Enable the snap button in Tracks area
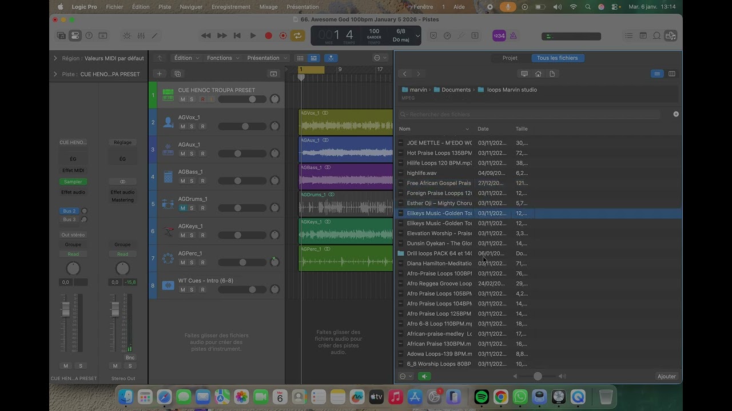This screenshot has height=411, width=732. pyautogui.click(x=331, y=58)
